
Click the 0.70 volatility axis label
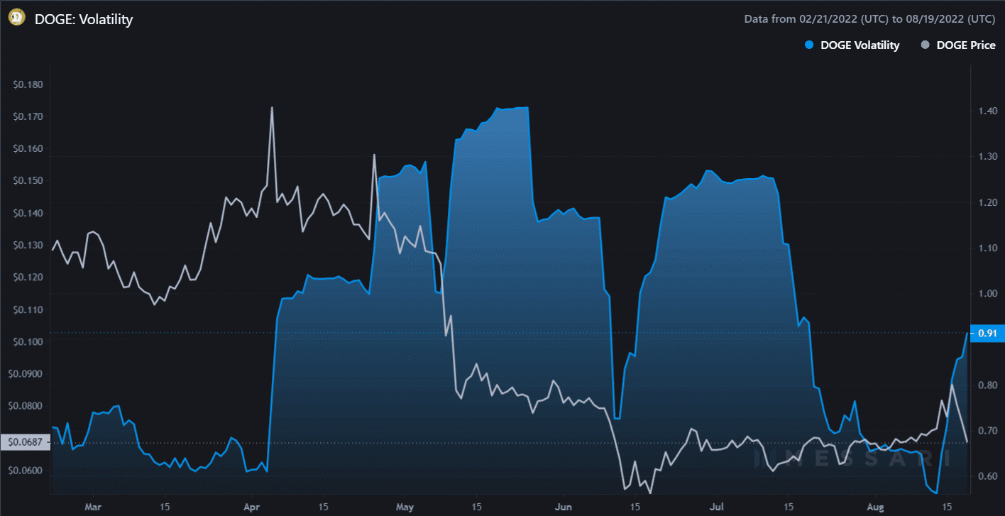click(987, 431)
